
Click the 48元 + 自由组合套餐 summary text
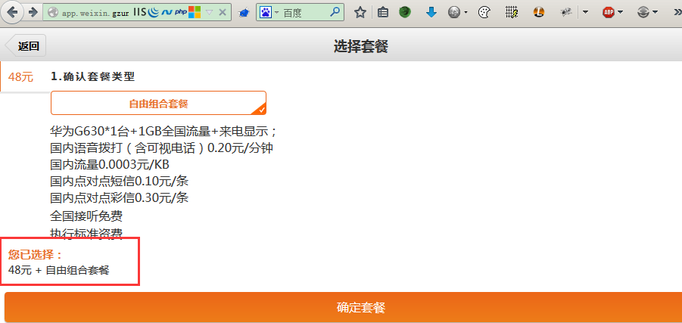pyautogui.click(x=59, y=270)
